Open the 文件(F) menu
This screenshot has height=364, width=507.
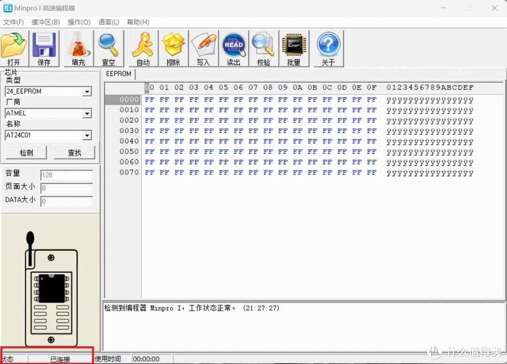tap(13, 22)
